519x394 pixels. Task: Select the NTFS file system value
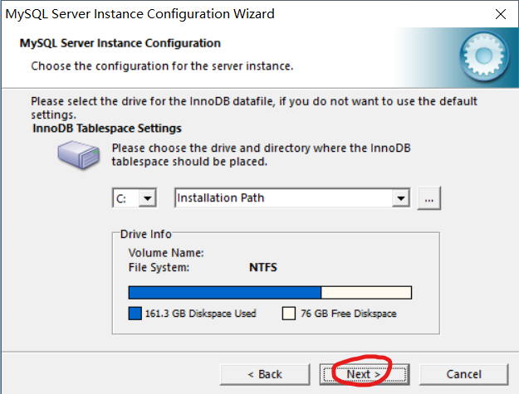pos(263,267)
